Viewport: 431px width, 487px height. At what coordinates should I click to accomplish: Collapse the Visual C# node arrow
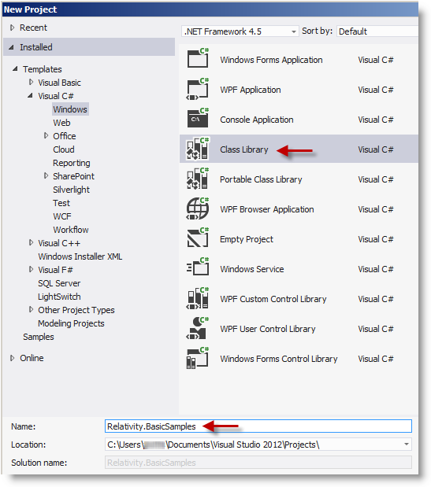[30, 95]
